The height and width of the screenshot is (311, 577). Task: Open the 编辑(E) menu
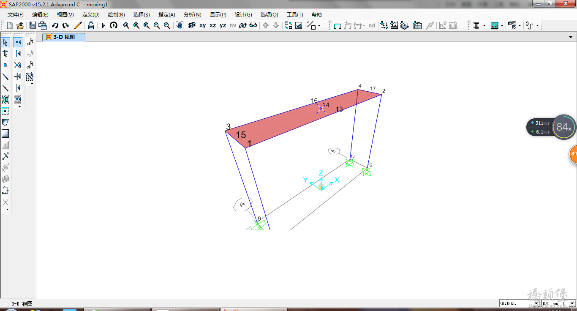(x=40, y=14)
